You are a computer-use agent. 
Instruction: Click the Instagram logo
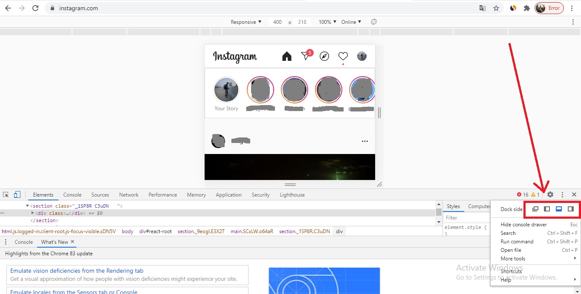(x=235, y=57)
